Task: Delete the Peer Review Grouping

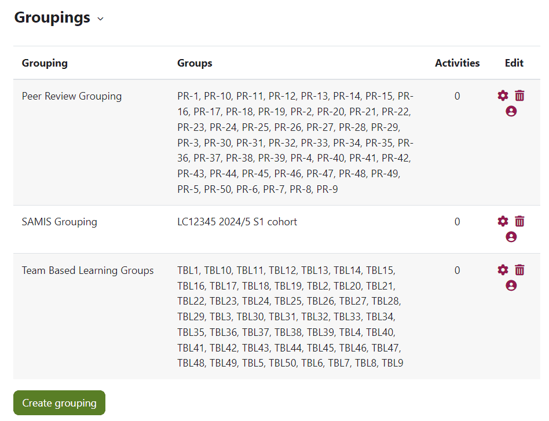Action: [519, 96]
